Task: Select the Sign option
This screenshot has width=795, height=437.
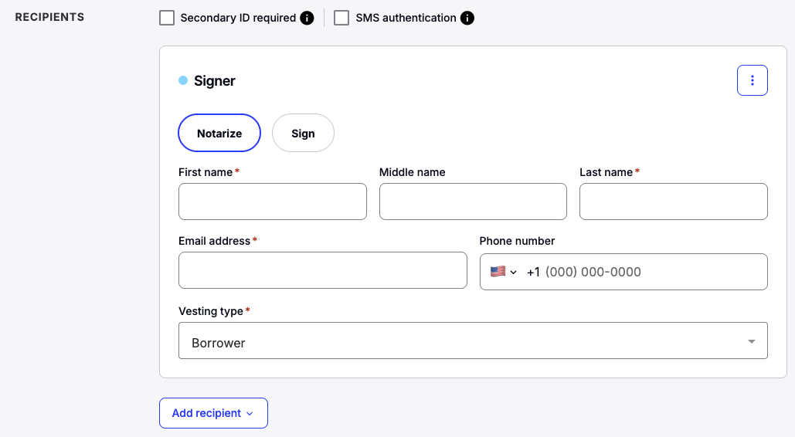Action: pyautogui.click(x=303, y=133)
